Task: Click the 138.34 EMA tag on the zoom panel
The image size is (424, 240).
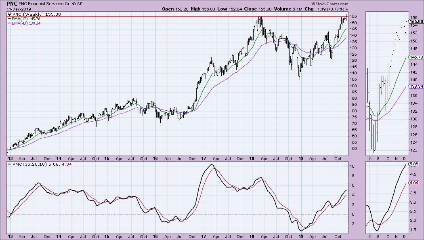Action: tap(416, 86)
